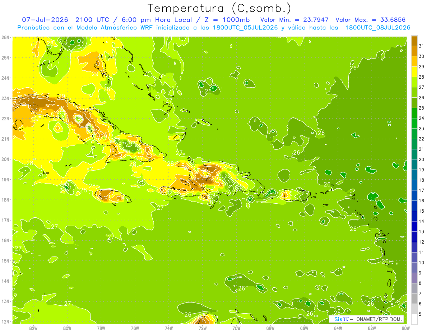Pick the legend swatch between 20 and 21
Screen dimensions: 431x333
tap(414, 154)
